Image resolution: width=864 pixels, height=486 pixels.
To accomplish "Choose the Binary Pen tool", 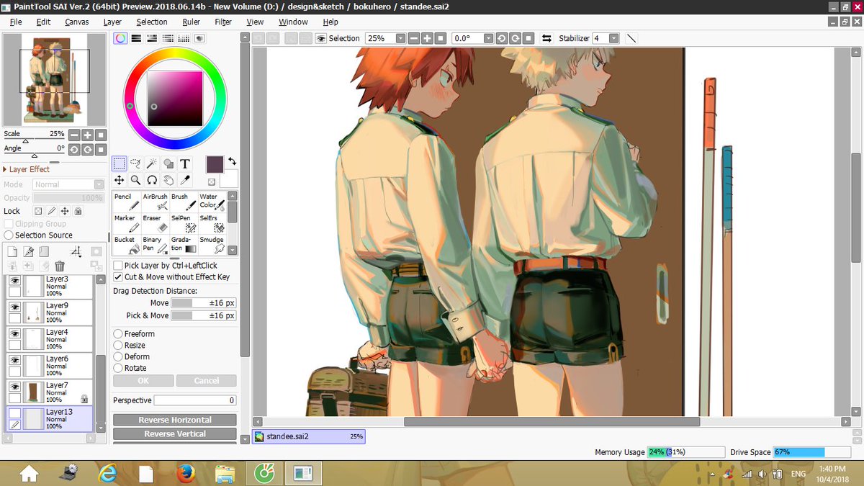I will [x=155, y=245].
